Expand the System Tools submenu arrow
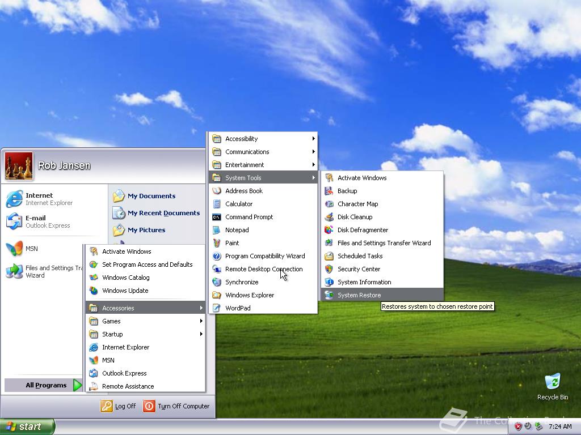The width and height of the screenshot is (581, 435). tap(313, 178)
